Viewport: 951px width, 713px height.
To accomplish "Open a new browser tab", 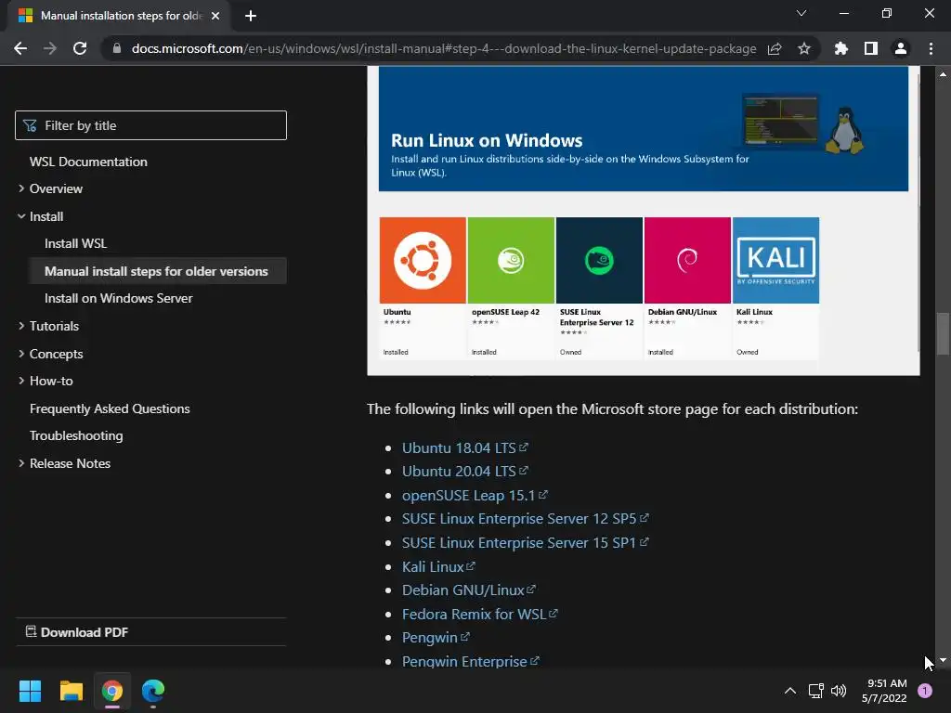I will point(251,16).
